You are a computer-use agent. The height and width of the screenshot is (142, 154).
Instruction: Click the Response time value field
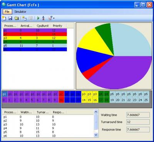pyautogui.click(x=138, y=130)
